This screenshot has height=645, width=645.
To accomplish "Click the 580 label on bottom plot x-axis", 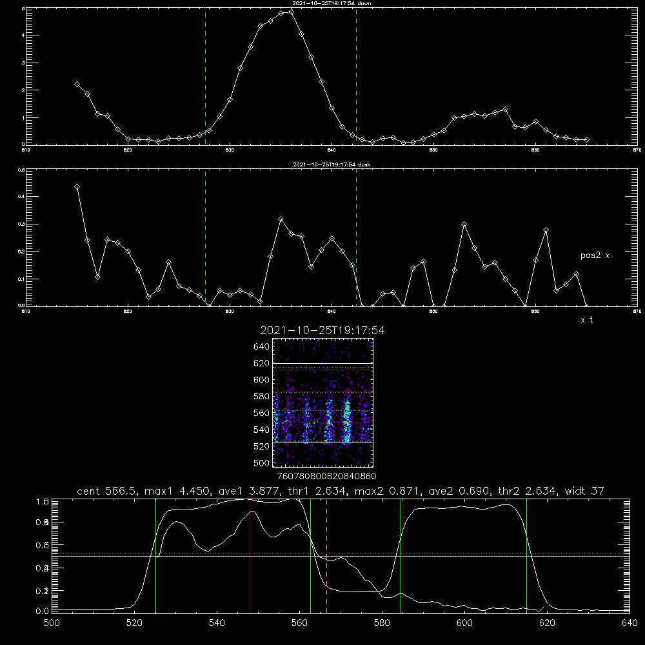I will click(382, 623).
